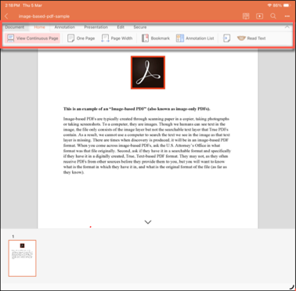
Task: Fit document to Page Width
Action: (117, 38)
